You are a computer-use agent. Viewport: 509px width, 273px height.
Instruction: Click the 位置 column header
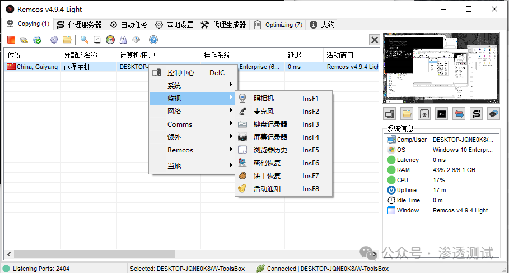(x=32, y=55)
